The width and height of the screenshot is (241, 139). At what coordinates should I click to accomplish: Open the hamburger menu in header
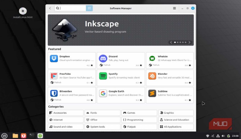tap(174, 8)
